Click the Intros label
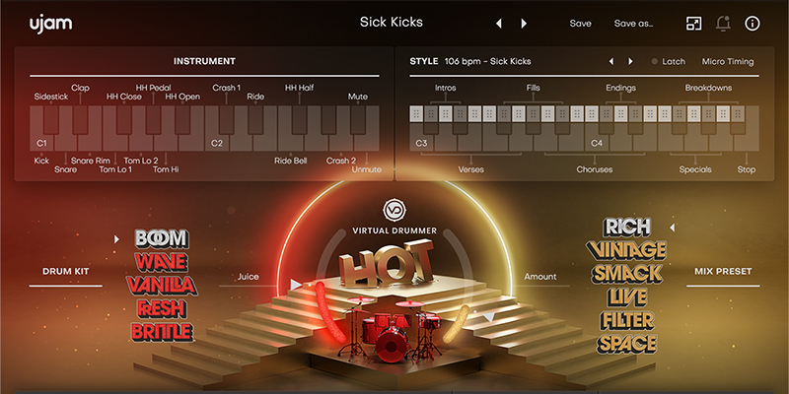This screenshot has height=394, width=789. point(446,88)
